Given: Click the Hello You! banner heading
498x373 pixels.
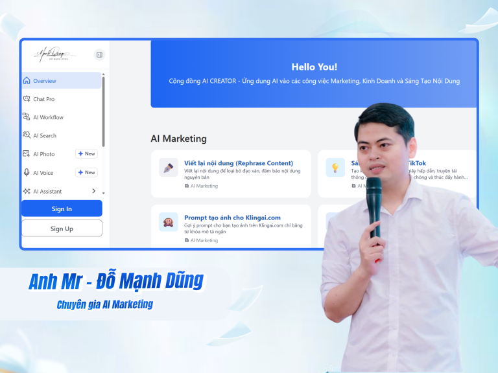Looking at the screenshot, I should coord(314,67).
